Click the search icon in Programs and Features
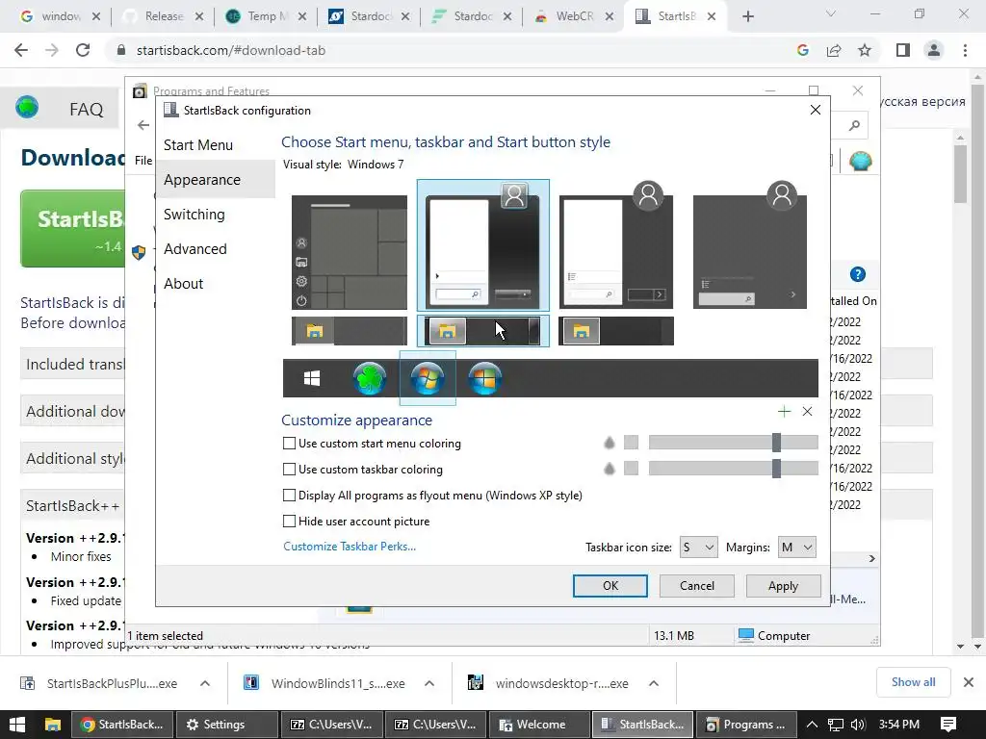Image resolution: width=986 pixels, height=739 pixels. click(x=854, y=126)
